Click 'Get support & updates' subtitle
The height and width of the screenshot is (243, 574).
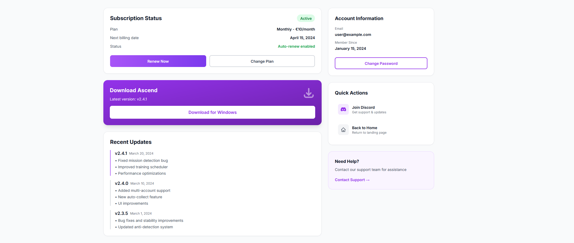point(369,112)
